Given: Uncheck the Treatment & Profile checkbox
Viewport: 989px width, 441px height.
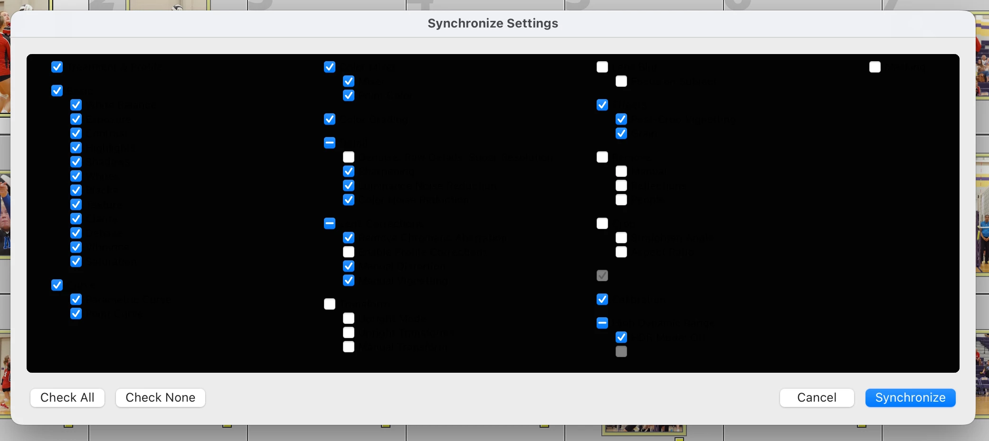Looking at the screenshot, I should coord(57,67).
